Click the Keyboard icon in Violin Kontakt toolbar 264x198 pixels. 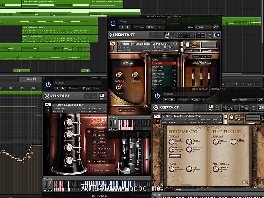pos(167,35)
